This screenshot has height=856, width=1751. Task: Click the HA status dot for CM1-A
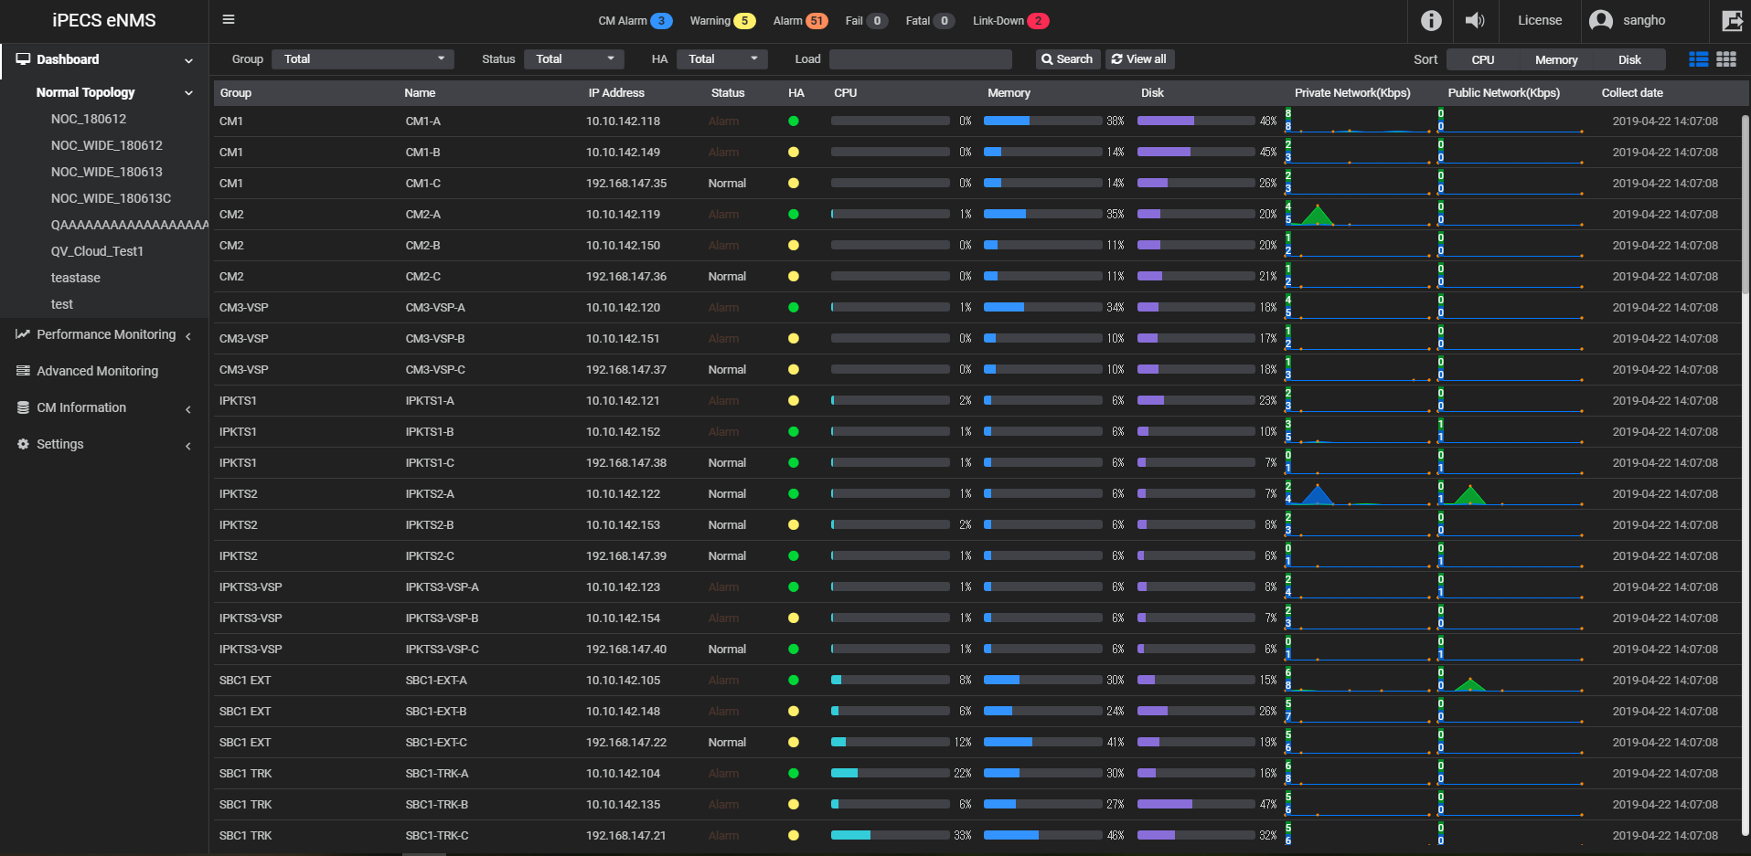(x=794, y=122)
